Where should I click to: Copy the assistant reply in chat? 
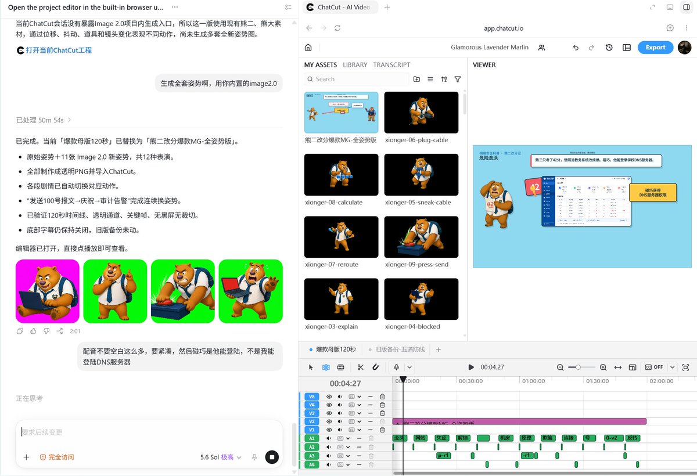20,331
